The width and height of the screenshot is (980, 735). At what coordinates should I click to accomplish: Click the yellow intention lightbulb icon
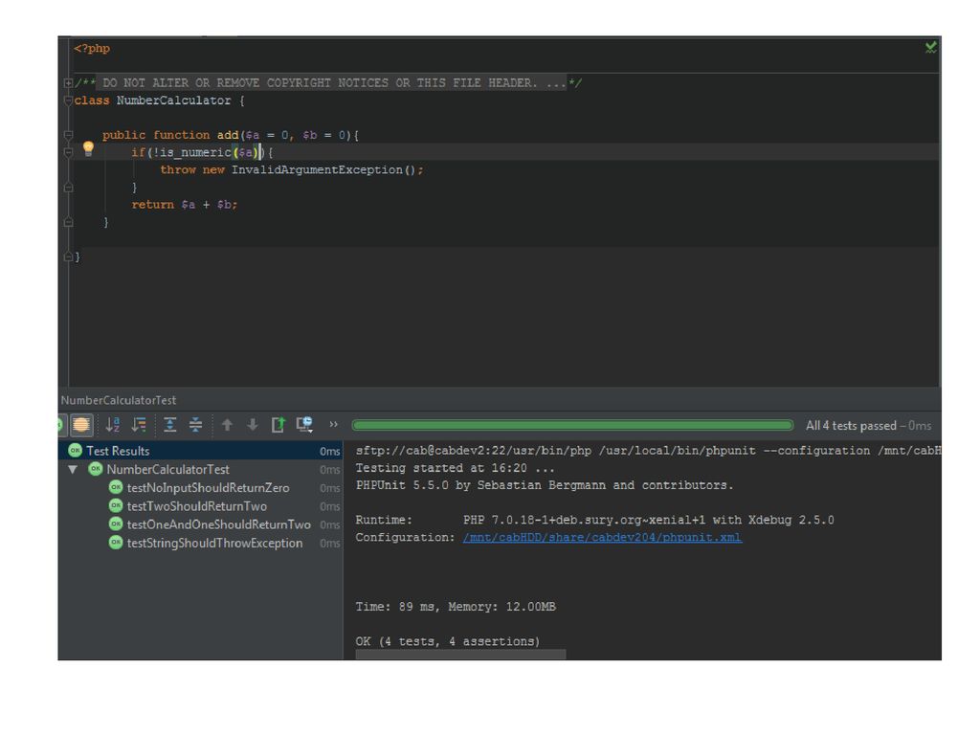click(x=88, y=148)
